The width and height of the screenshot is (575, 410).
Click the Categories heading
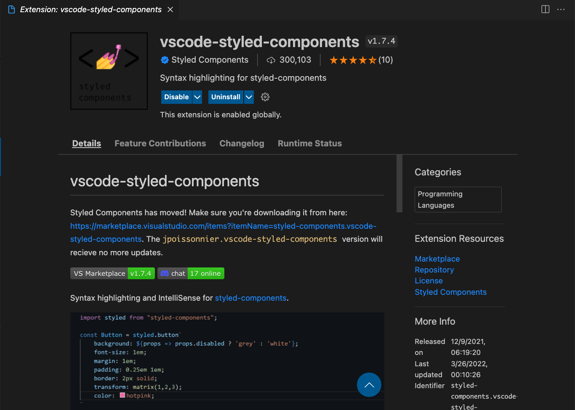(438, 172)
